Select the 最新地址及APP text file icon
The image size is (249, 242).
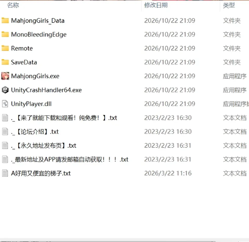click(x=5, y=159)
